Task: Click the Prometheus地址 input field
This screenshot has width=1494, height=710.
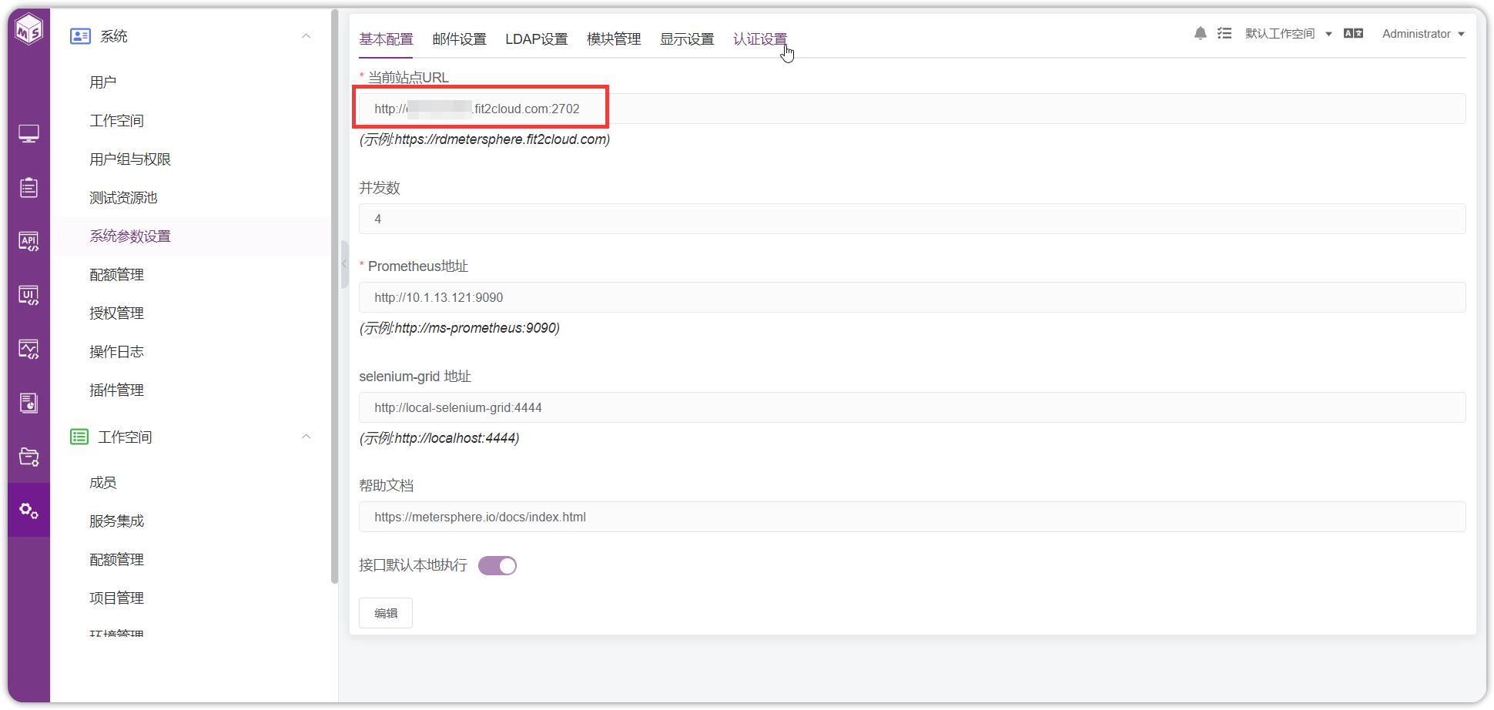Action: click(912, 297)
